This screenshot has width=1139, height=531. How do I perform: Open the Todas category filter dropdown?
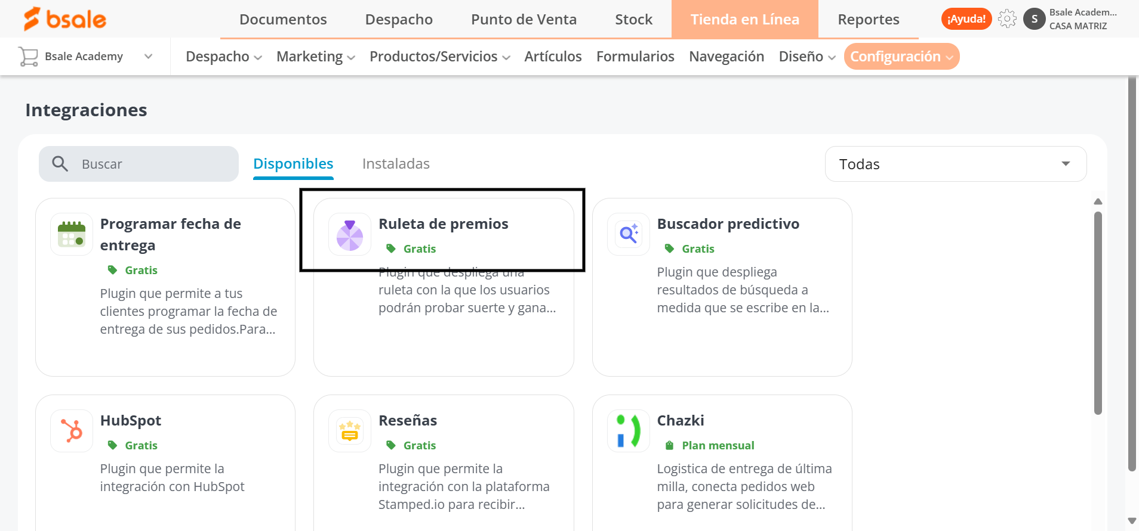pyautogui.click(x=955, y=164)
